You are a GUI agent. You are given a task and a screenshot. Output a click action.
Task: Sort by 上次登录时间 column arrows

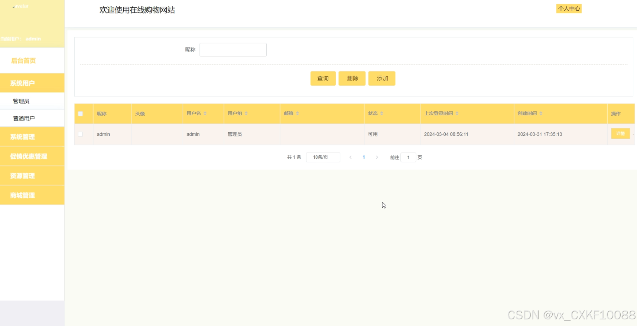(x=457, y=113)
